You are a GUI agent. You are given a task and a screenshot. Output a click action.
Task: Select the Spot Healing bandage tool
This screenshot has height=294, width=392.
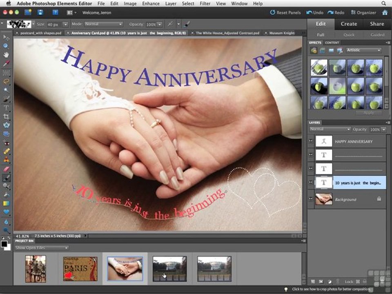tap(6, 151)
